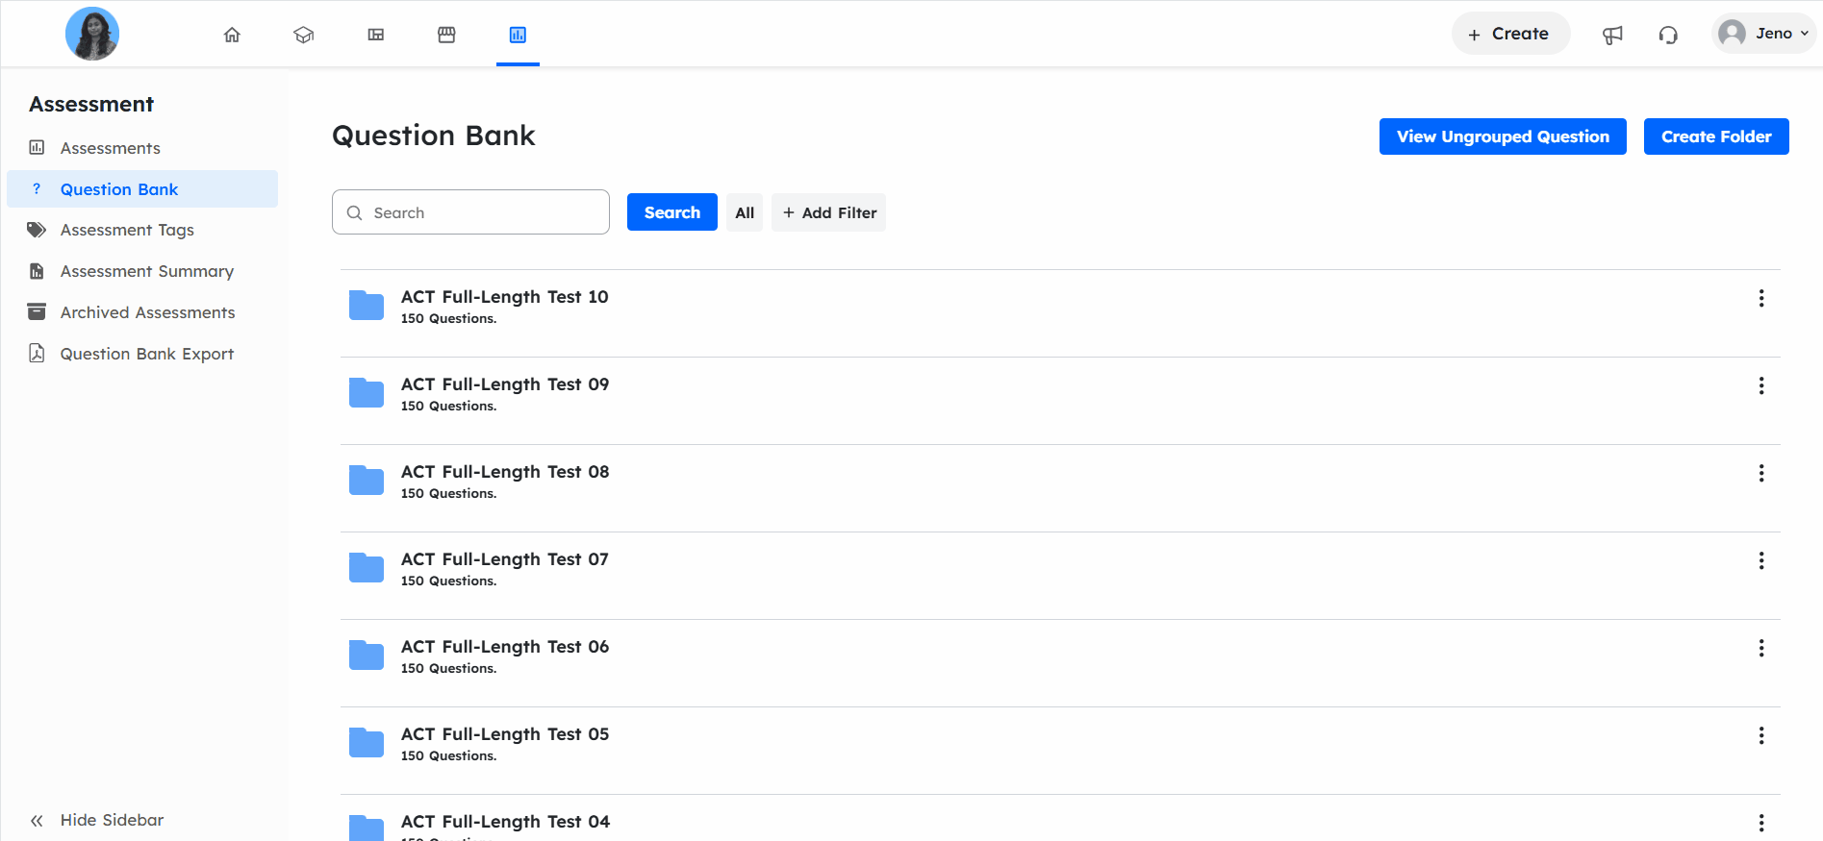Select Question Bank in the sidebar
The image size is (1823, 841).
click(x=142, y=189)
